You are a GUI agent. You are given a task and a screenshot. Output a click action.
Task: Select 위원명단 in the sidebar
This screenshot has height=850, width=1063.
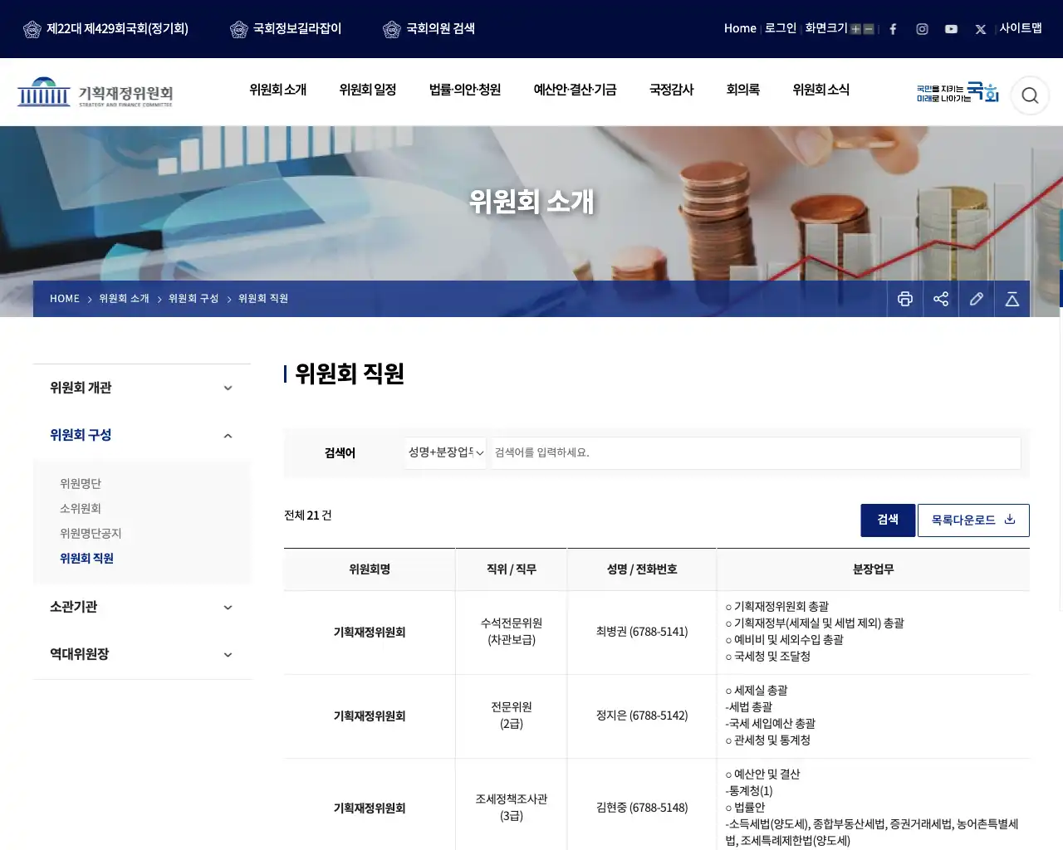click(x=81, y=484)
